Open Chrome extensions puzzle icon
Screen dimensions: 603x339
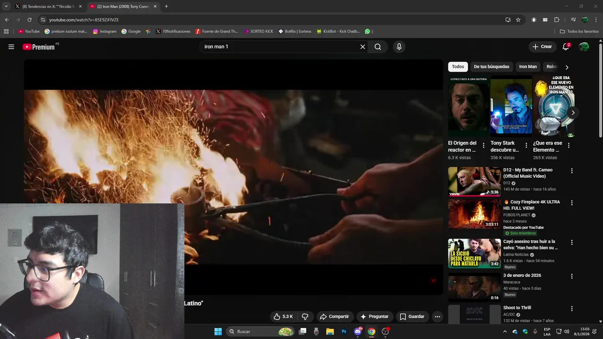[x=556, y=20]
